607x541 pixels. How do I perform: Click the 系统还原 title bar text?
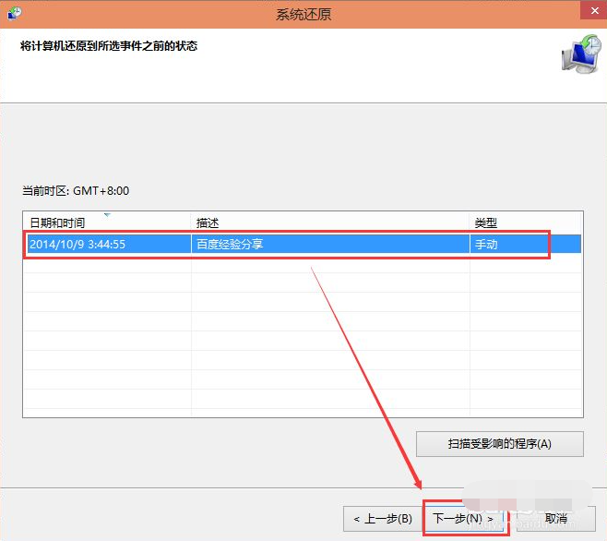pos(303,15)
